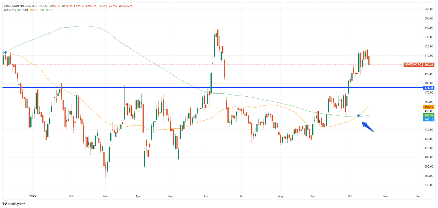
Task: Click the golden cross marker near October
Action: [x=359, y=115]
